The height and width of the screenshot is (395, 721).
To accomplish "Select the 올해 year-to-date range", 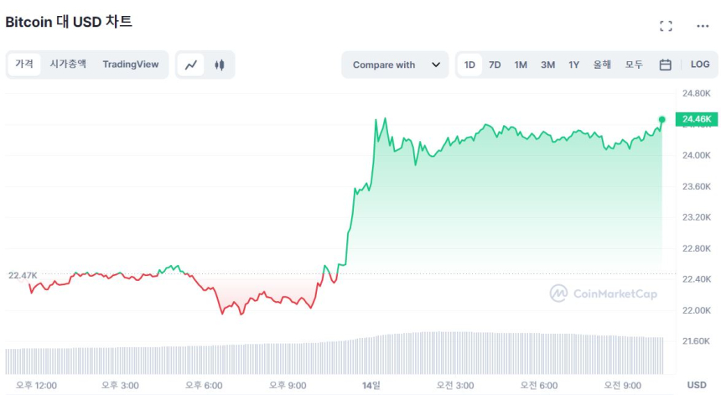I will (602, 65).
